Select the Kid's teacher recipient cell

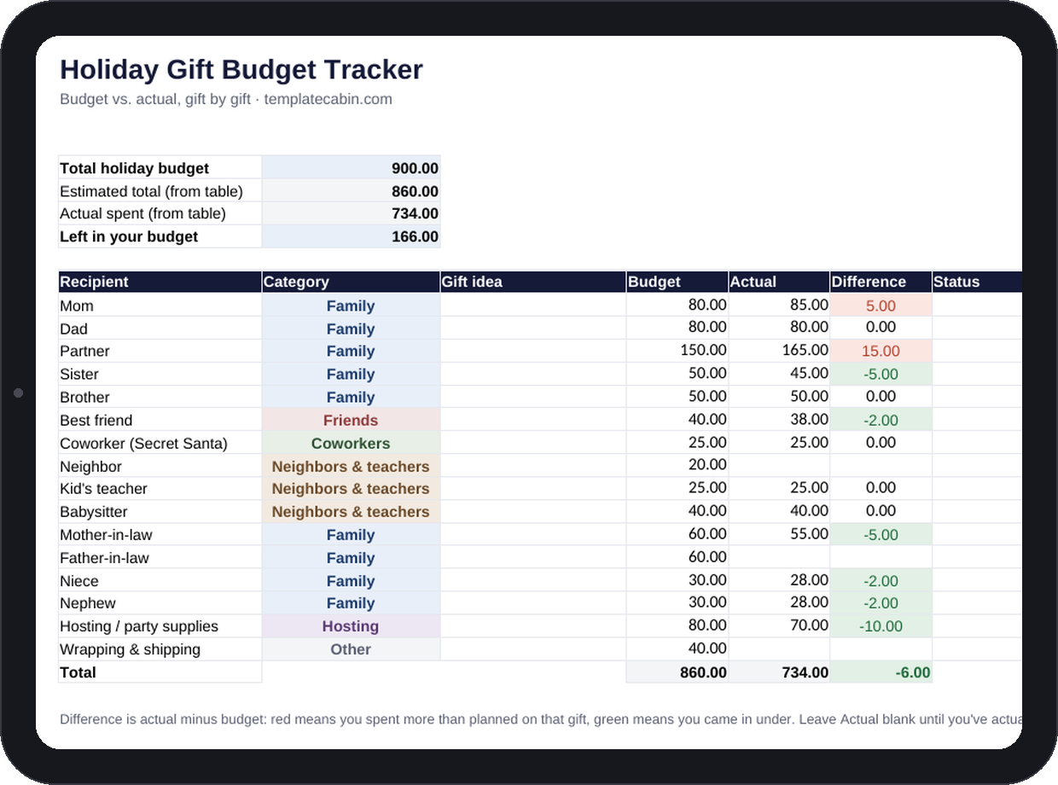[x=160, y=488]
